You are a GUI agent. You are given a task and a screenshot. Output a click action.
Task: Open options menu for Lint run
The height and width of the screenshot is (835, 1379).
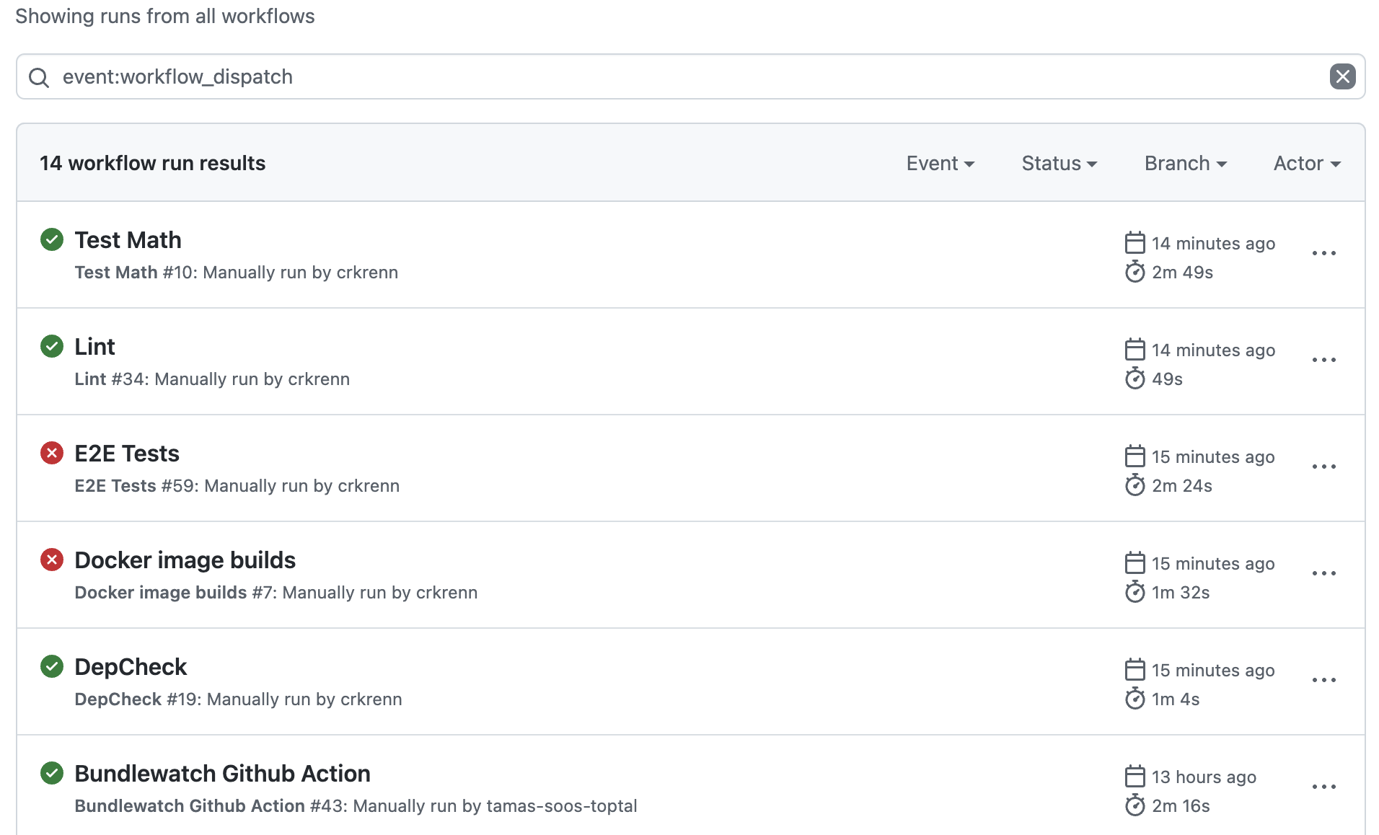[x=1323, y=360]
